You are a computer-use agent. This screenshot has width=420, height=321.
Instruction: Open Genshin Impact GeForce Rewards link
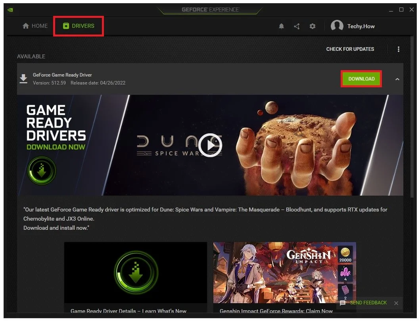coord(276,311)
